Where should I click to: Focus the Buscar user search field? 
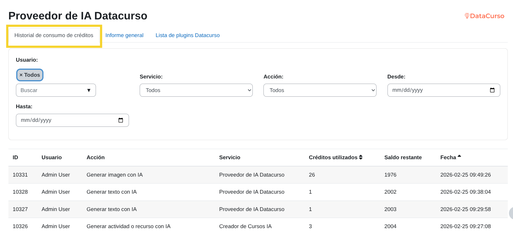click(49, 90)
